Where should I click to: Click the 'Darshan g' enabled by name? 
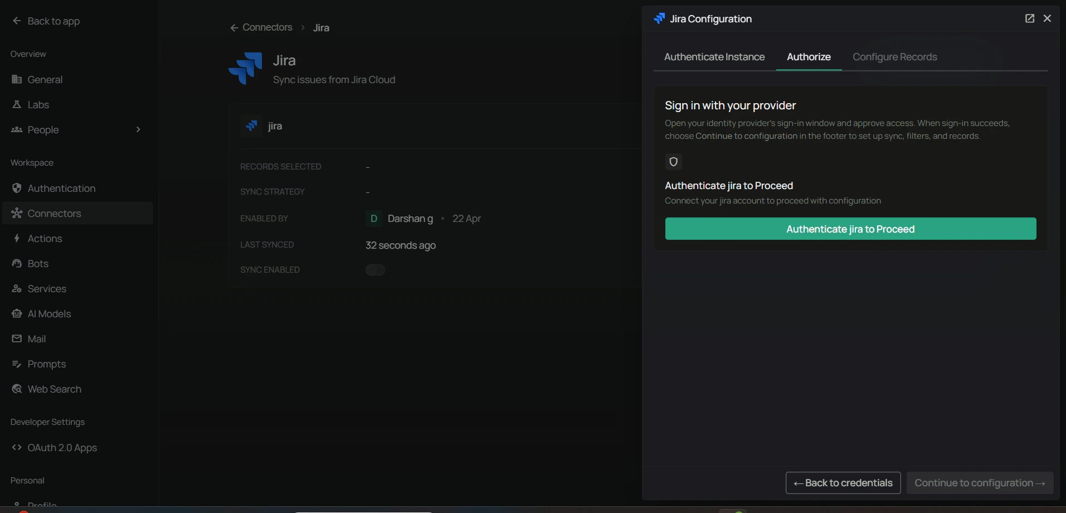[x=410, y=219]
